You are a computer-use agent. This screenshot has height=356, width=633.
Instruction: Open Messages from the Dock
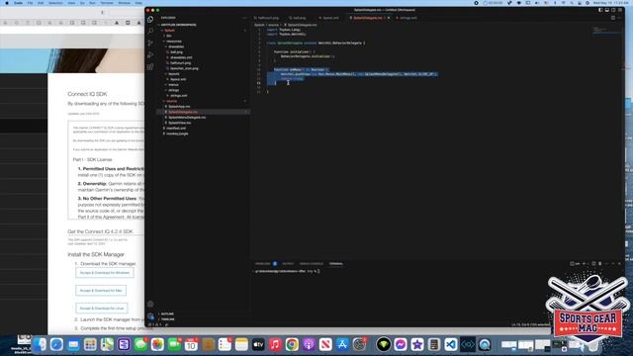pos(140,344)
